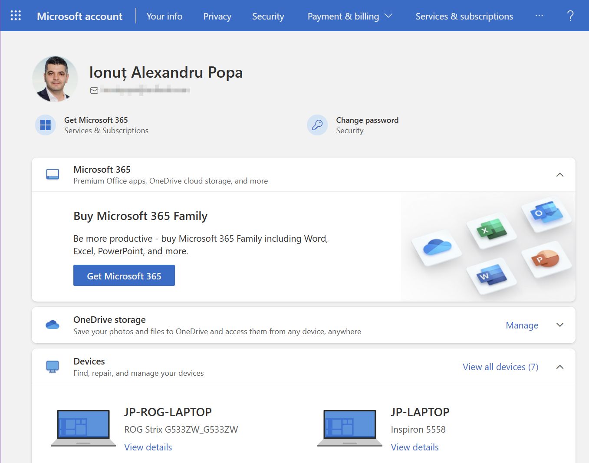589x463 pixels.
Task: View details for JP-ROG-LAPTOP
Action: click(x=148, y=447)
